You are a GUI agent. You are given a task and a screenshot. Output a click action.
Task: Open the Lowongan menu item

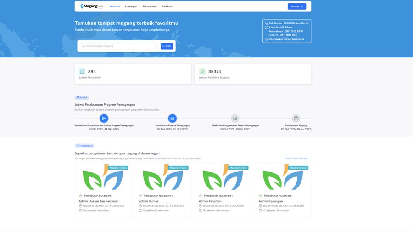(x=131, y=6)
